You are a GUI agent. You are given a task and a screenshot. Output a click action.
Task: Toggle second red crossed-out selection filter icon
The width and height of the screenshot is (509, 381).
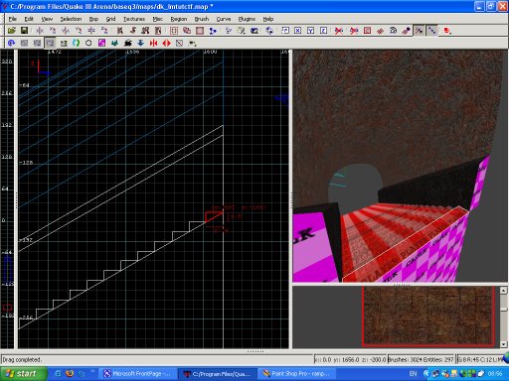tap(354, 31)
